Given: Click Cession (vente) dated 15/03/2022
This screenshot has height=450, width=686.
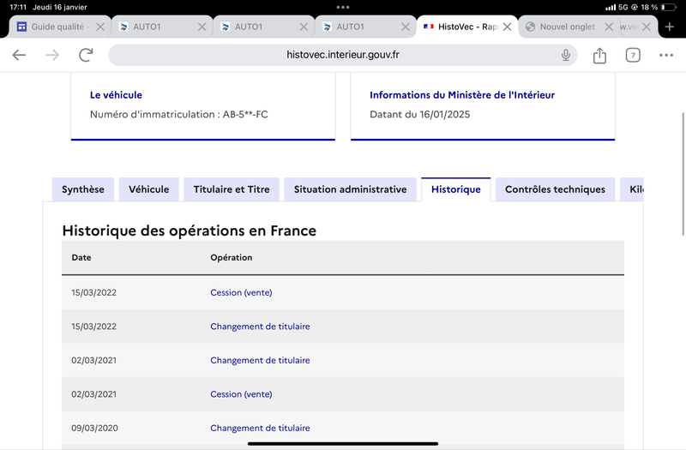Looking at the screenshot, I should (x=241, y=292).
